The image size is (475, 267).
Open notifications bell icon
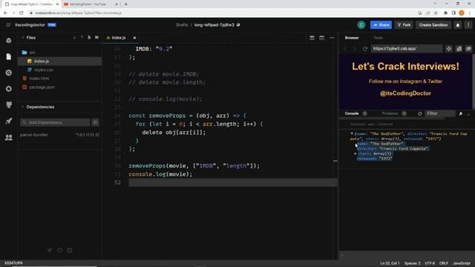pyautogui.click(x=458, y=24)
